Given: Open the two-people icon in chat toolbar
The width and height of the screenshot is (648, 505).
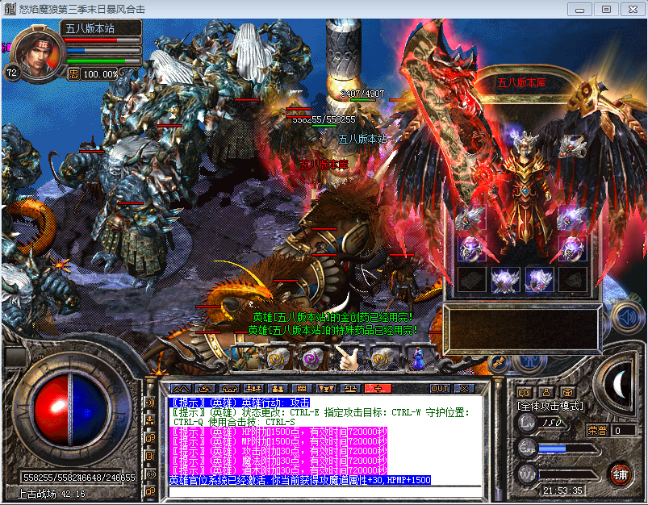Looking at the screenshot, I should coord(278,389).
